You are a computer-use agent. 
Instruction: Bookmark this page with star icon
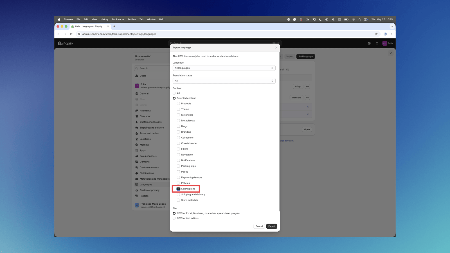tap(376, 34)
